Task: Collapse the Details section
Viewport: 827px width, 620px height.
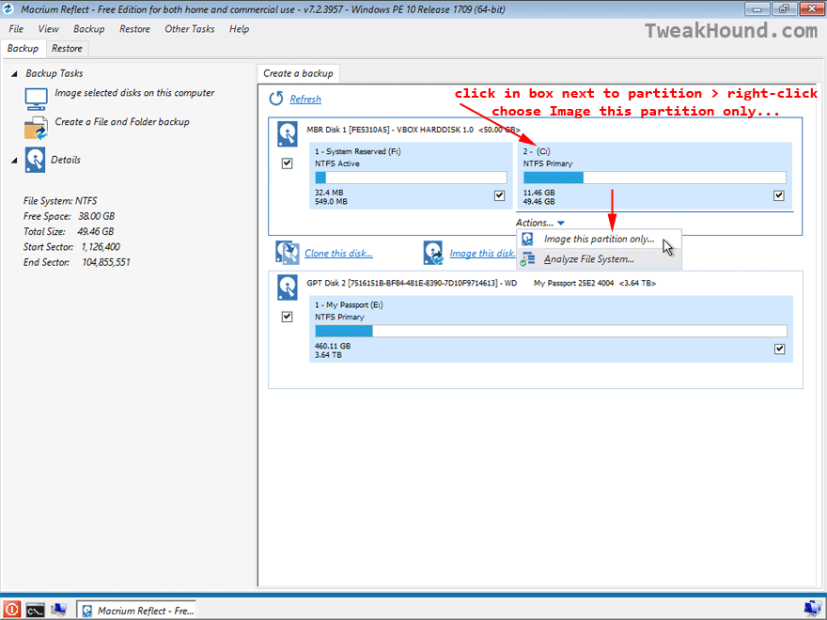Action: [x=14, y=161]
